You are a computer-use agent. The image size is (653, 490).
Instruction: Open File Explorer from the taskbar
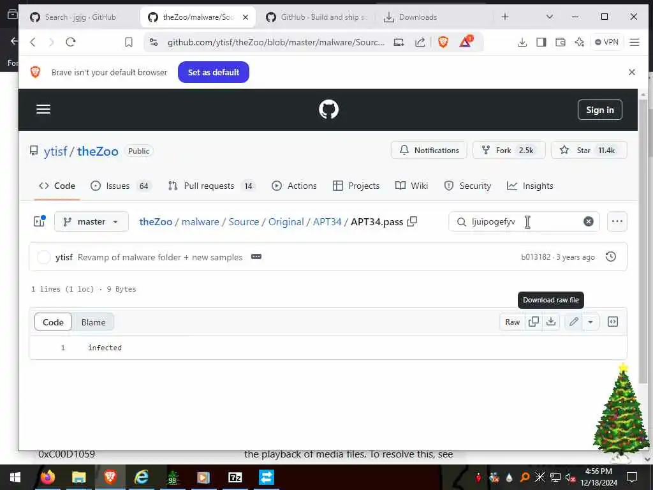point(78,477)
